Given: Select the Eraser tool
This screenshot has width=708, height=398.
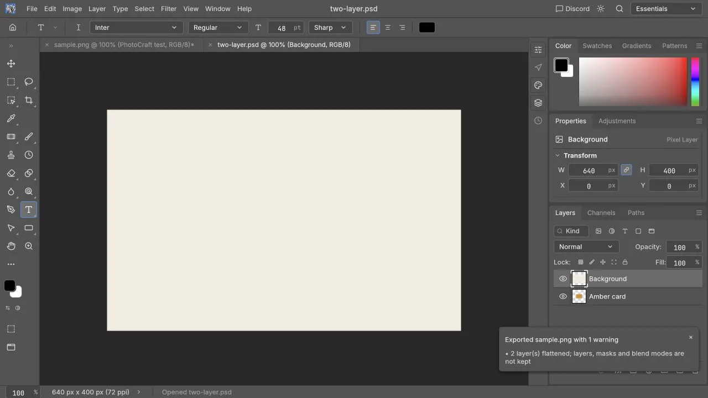Looking at the screenshot, I should point(11,173).
